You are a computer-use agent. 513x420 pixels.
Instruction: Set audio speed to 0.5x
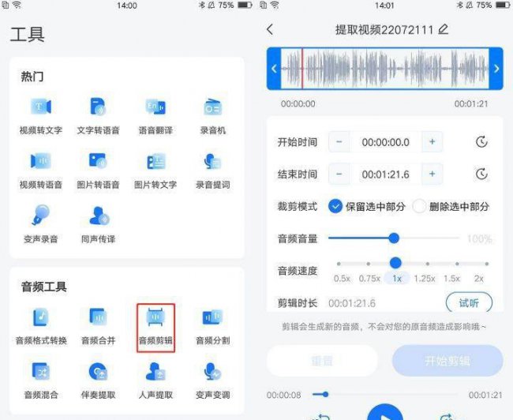tap(342, 279)
